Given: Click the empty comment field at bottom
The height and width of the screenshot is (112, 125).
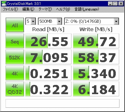Looking at the screenshot, I should [62, 103].
